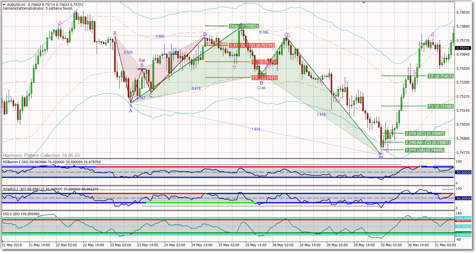The width and height of the screenshot is (476, 253).
Task: Click the blue 1.618 ratio label on the dotted line
Action: click(x=256, y=129)
